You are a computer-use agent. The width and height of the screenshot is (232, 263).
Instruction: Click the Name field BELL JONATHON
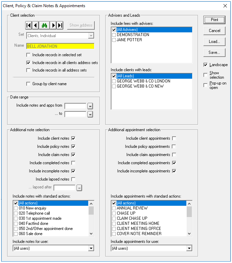(60, 46)
